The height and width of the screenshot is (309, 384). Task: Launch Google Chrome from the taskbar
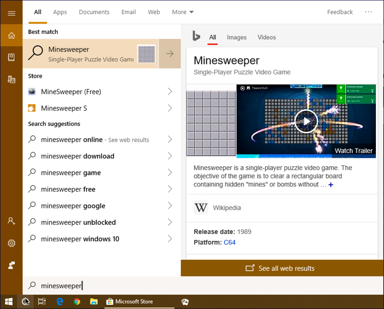coord(77,302)
